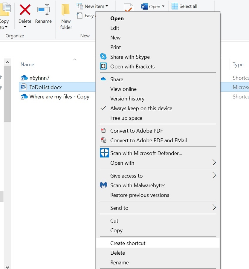The image size is (249, 269).
Task: Click the Select all icon
Action: 174,6
